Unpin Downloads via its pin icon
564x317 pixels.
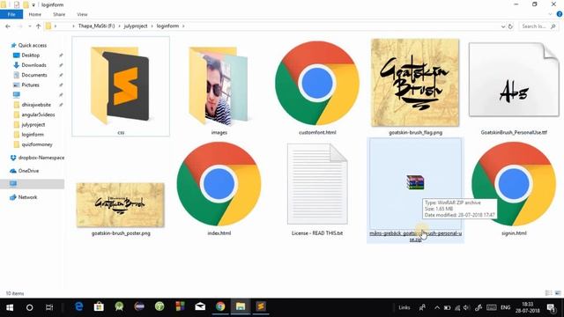pyautogui.click(x=61, y=65)
